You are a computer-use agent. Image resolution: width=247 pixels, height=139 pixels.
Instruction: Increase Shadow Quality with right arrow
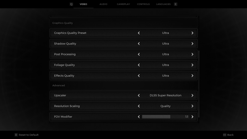[x=192, y=44]
